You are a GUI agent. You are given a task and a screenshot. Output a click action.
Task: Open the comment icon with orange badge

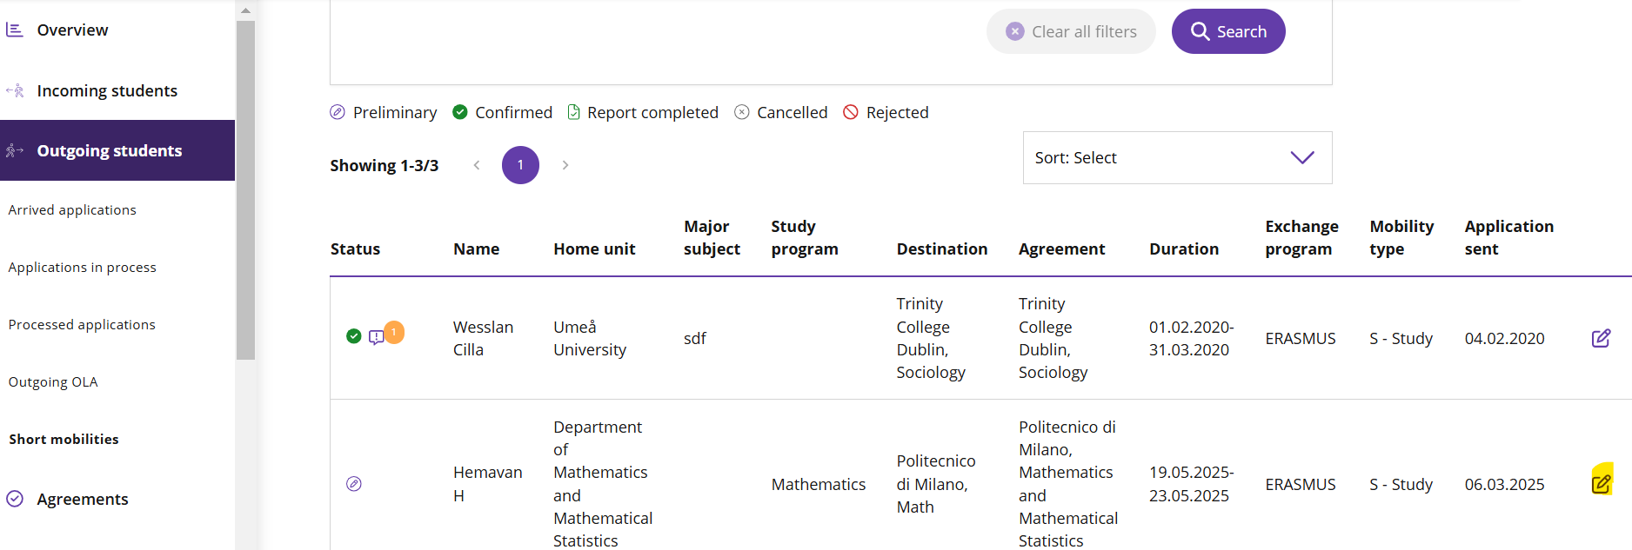point(377,337)
